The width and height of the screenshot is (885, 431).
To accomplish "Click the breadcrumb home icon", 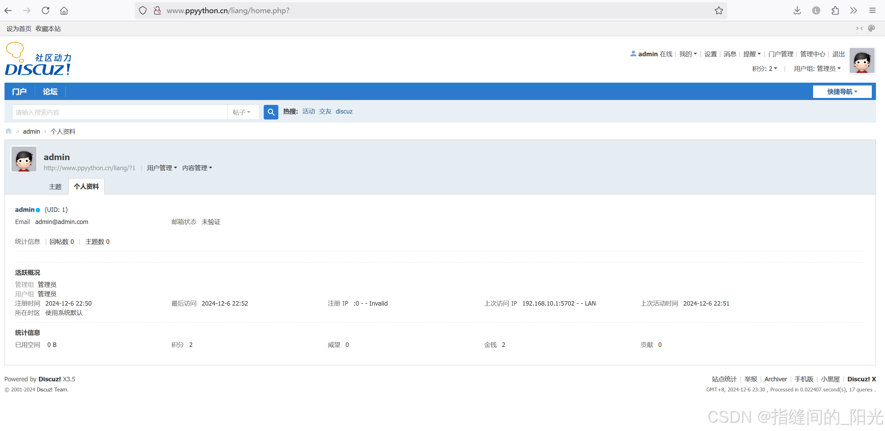I will (9, 131).
